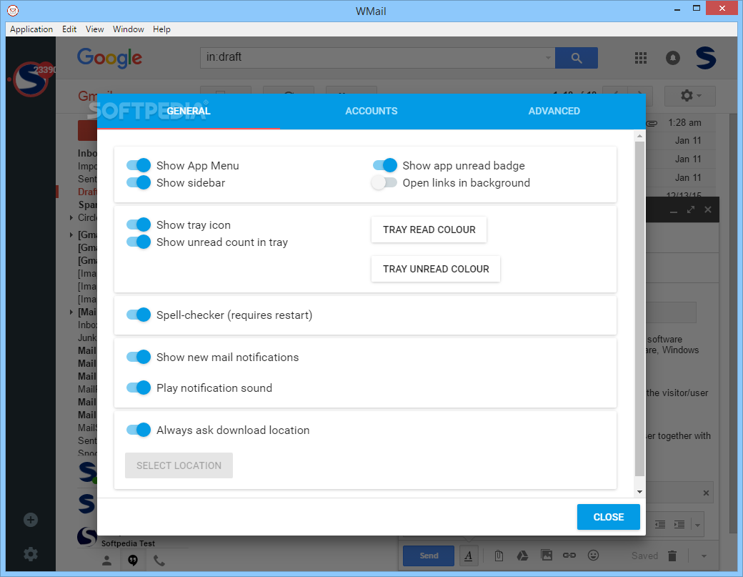This screenshot has width=743, height=577.
Task: Toggle Show sidebar switch
Action: point(139,182)
